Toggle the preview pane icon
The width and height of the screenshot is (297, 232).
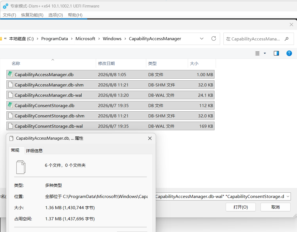[276, 53]
